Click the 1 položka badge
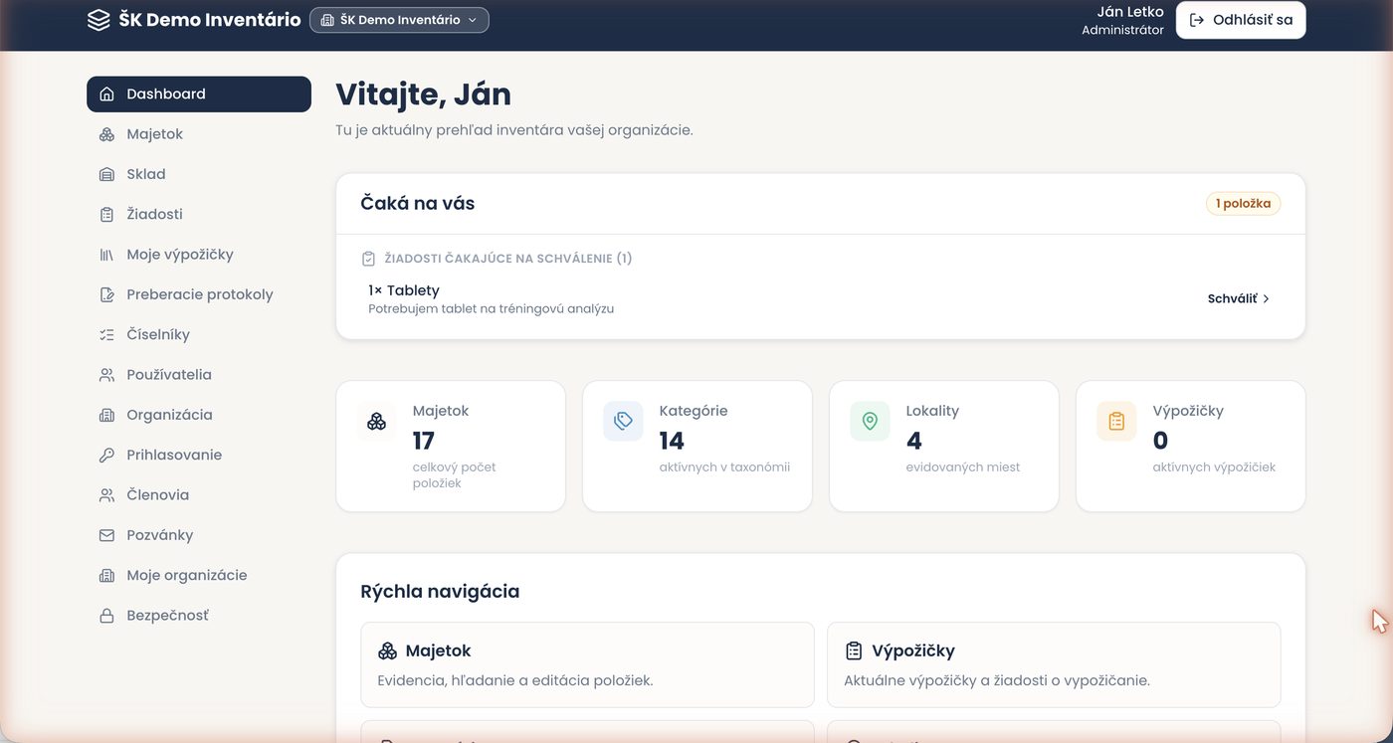The width and height of the screenshot is (1393, 743). click(1243, 204)
